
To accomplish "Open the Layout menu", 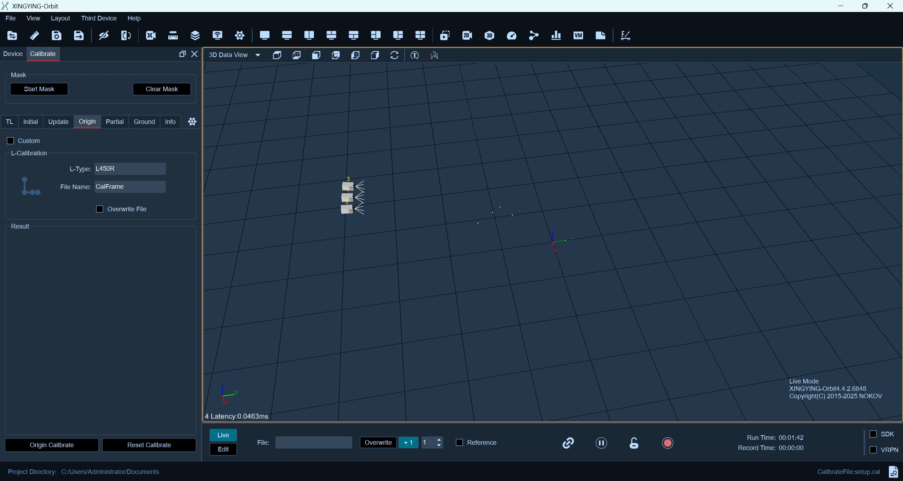I will [60, 18].
